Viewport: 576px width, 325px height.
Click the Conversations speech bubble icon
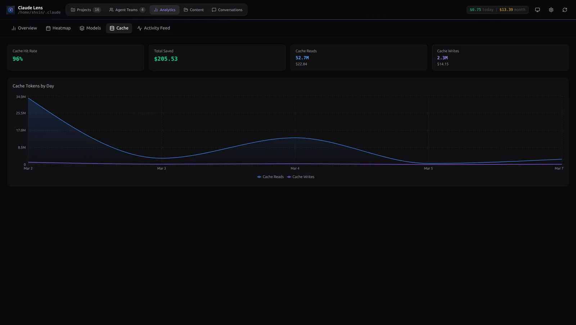215,10
